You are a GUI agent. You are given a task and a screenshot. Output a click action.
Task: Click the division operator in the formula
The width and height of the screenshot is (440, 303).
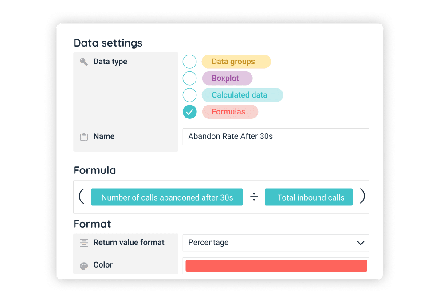254,197
